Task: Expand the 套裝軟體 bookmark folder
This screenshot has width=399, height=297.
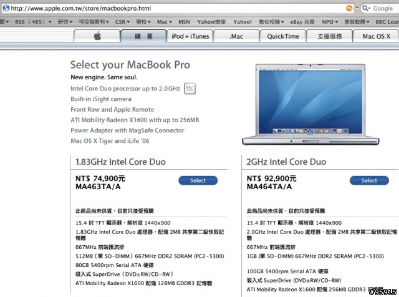Action: click(357, 22)
